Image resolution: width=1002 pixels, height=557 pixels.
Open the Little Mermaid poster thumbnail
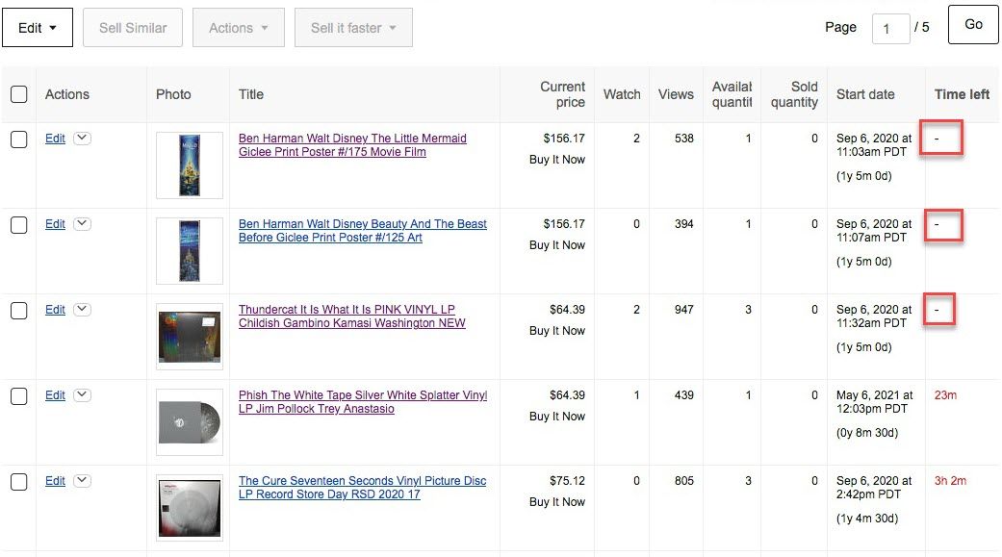tap(190, 165)
